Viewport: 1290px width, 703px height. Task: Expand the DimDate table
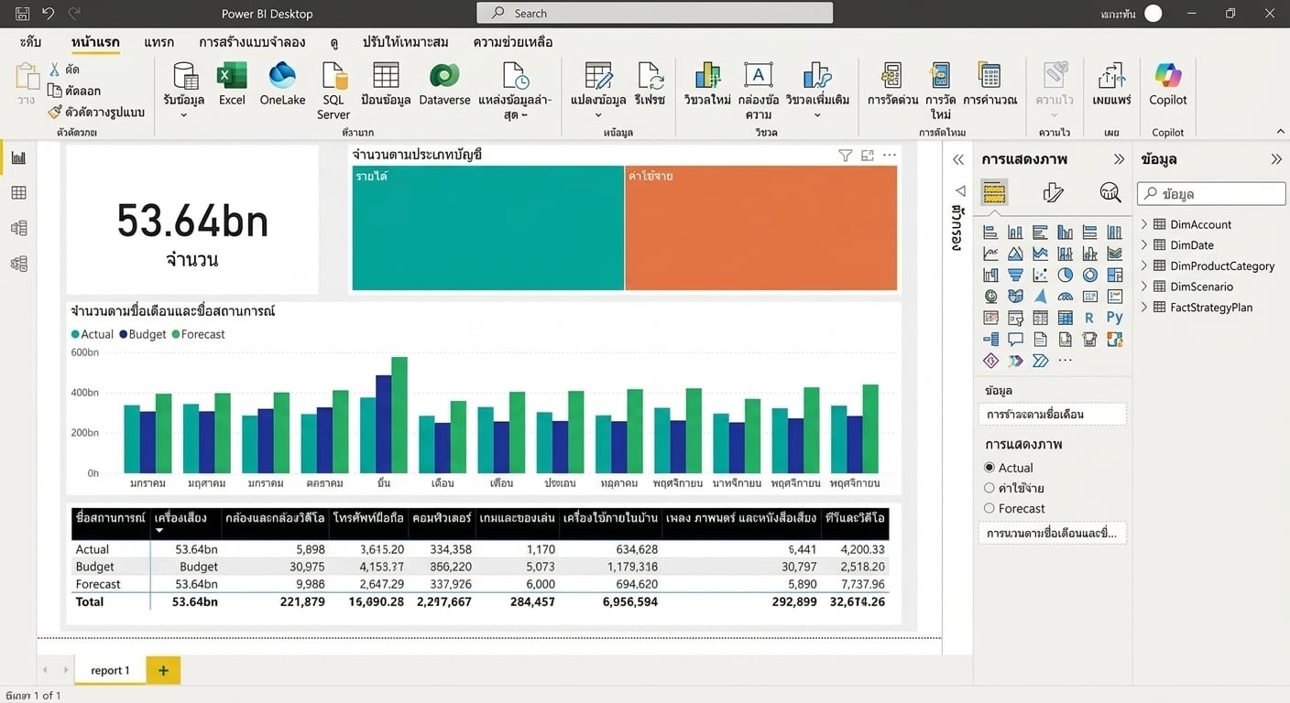click(x=1144, y=245)
